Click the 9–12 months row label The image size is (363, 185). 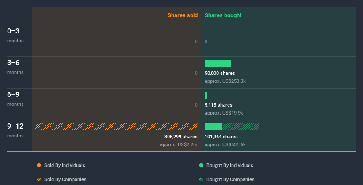[x=15, y=130]
